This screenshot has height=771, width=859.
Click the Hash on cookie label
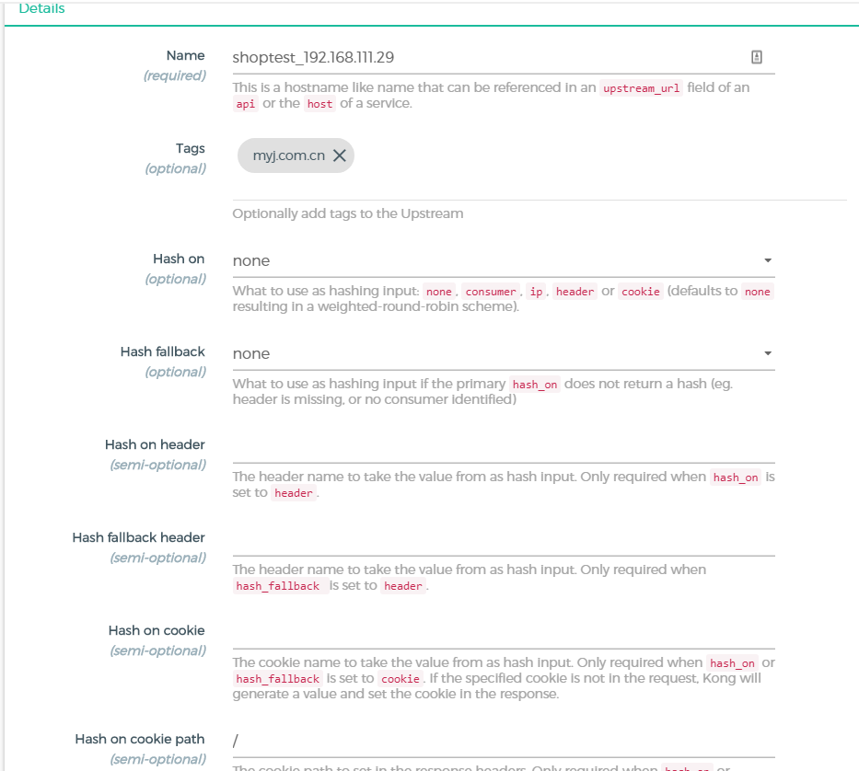click(157, 630)
